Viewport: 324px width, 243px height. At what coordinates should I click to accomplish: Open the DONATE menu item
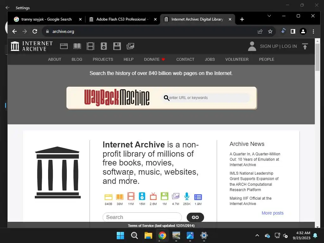tap(154, 59)
